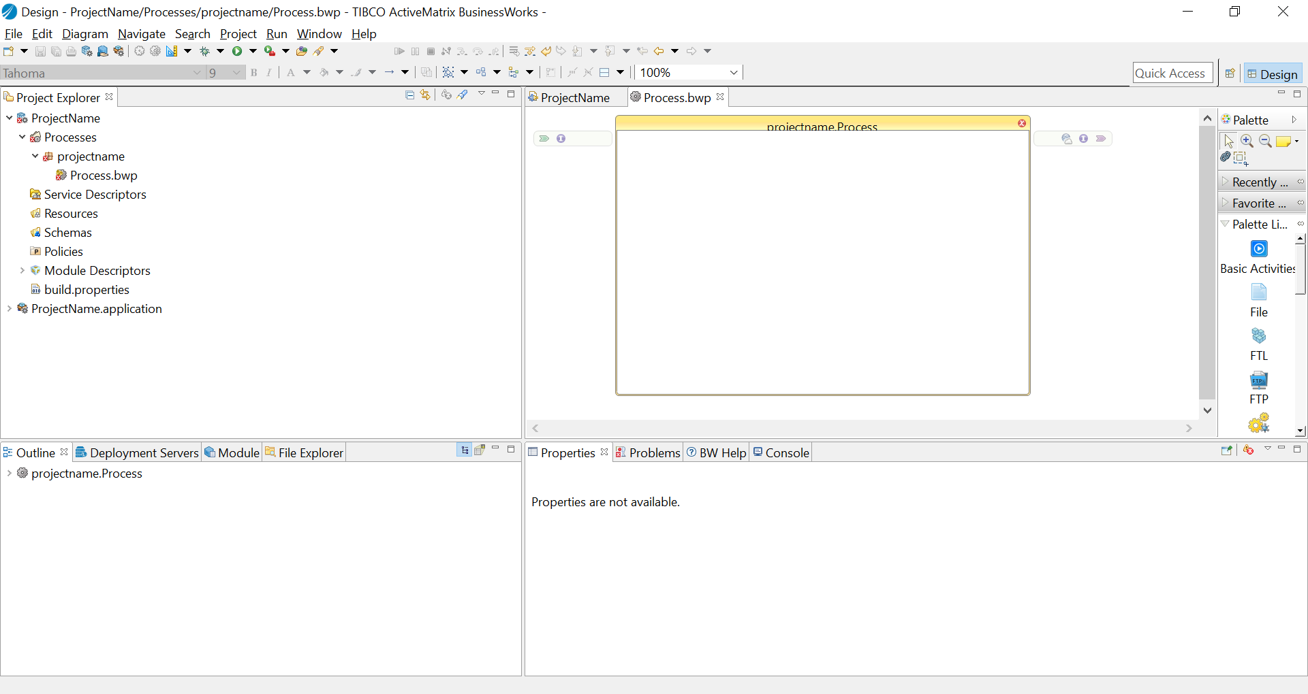This screenshot has width=1308, height=694.
Task: Expand the Recently Used palette drawer
Action: click(x=1259, y=182)
